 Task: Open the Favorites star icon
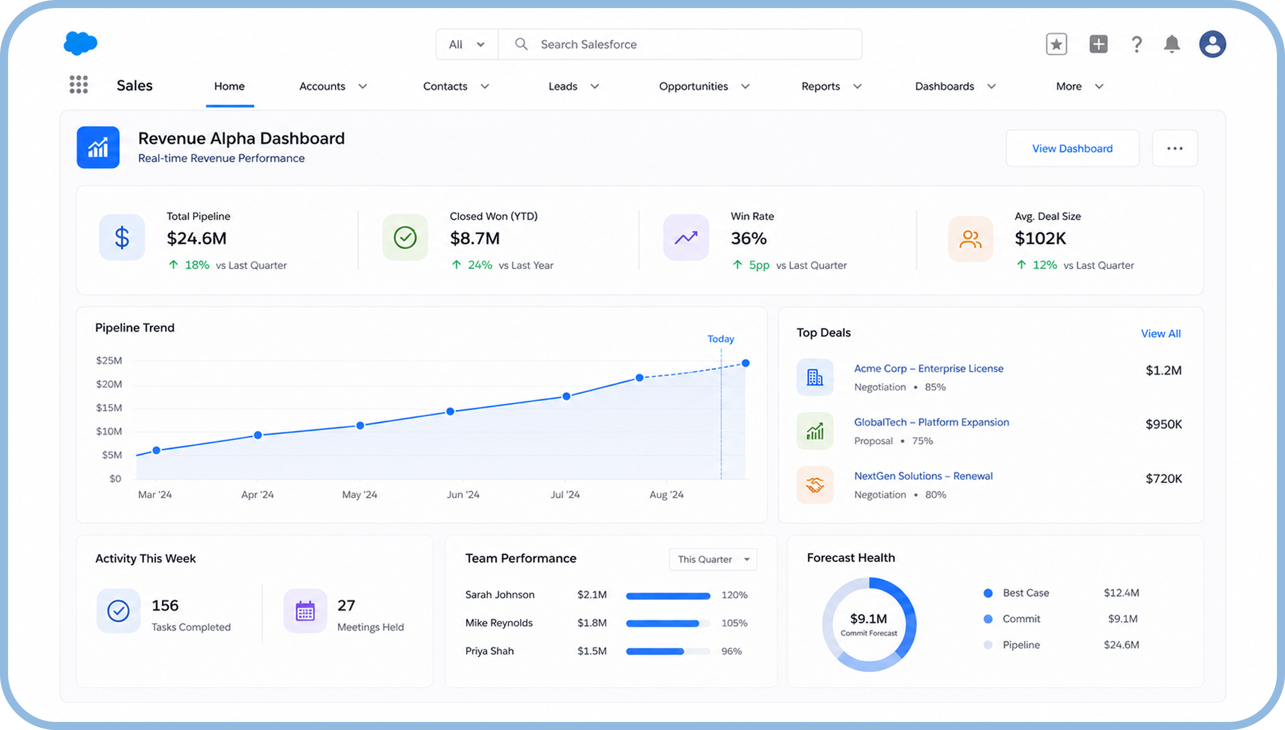[x=1056, y=44]
